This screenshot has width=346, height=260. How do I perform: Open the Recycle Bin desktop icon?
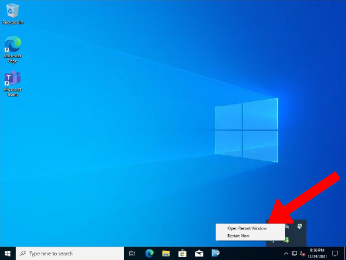(x=13, y=14)
